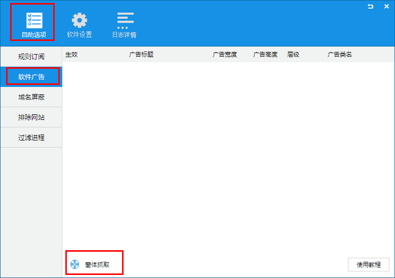Click the 广告类名 column header
This screenshot has width=395, height=278.
(340, 54)
